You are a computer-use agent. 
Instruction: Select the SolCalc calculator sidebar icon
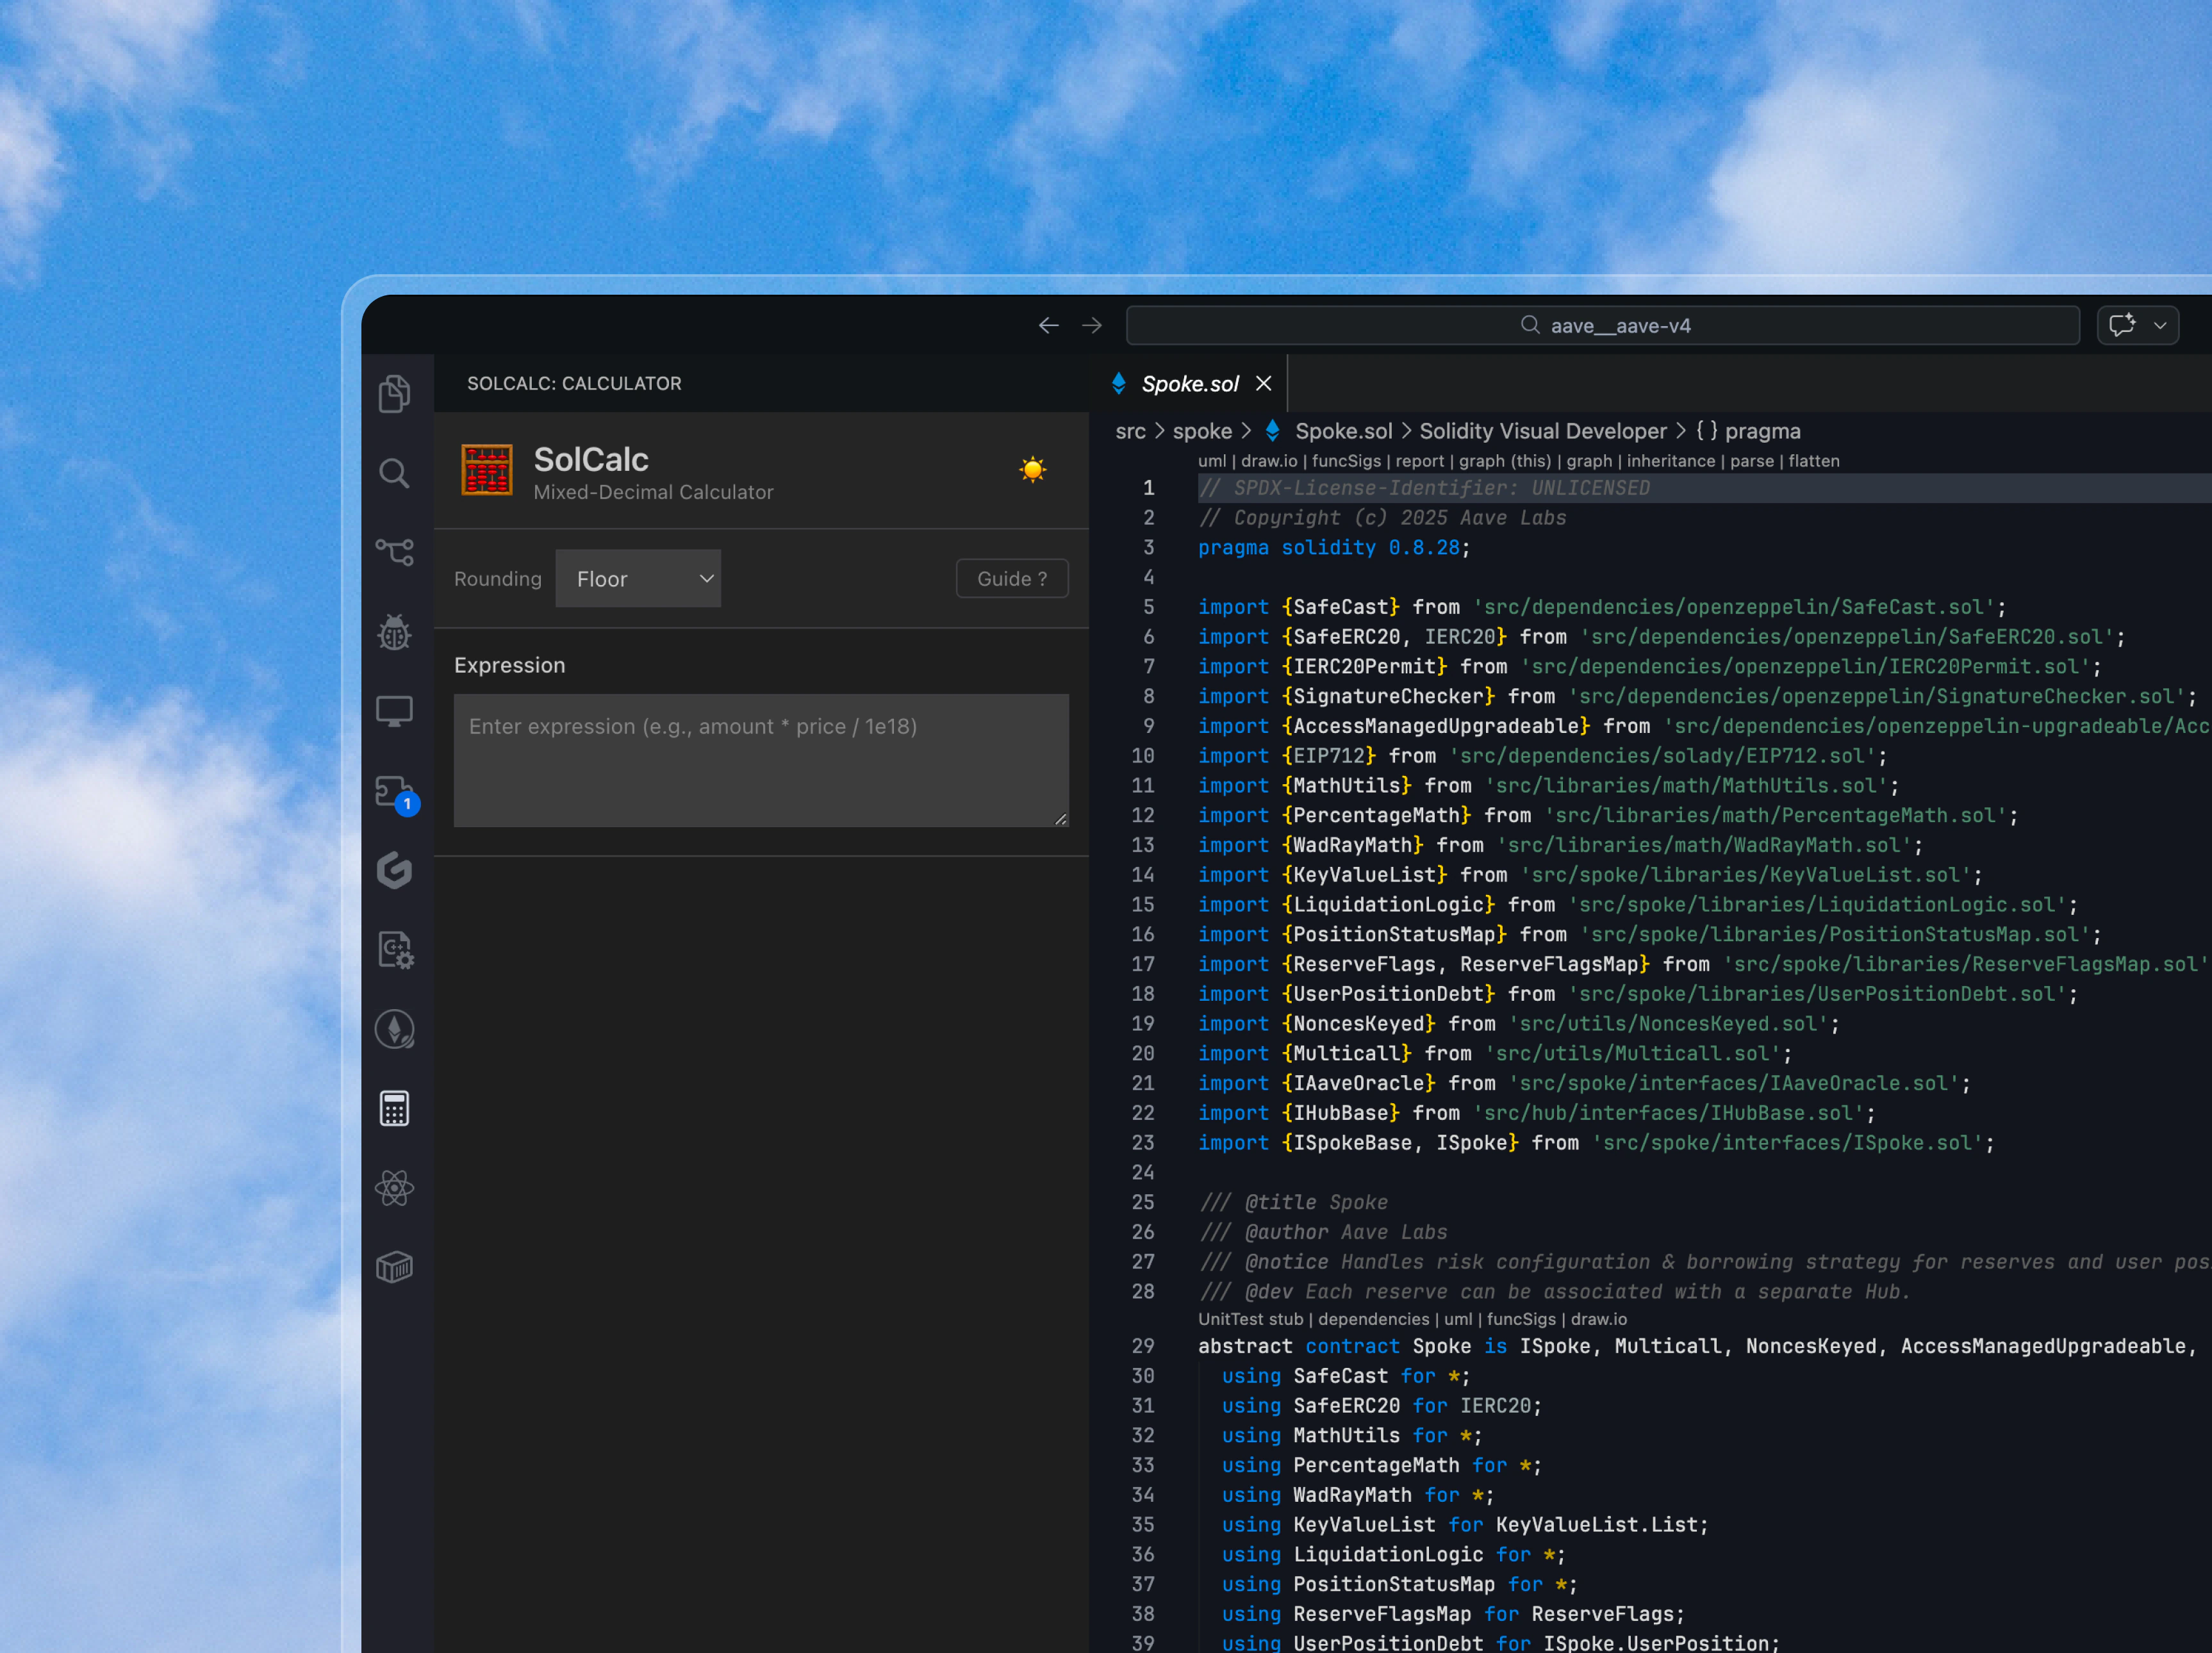click(x=394, y=1108)
